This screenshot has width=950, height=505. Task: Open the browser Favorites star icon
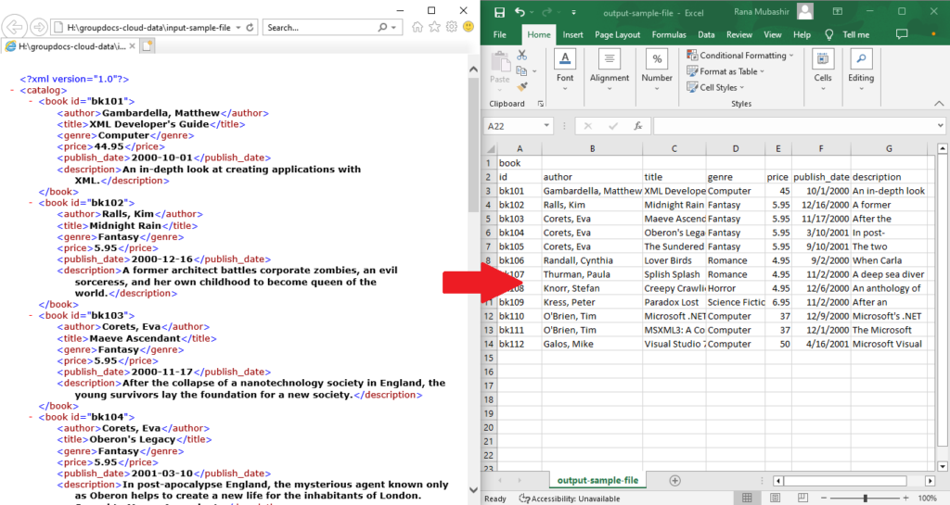(434, 27)
